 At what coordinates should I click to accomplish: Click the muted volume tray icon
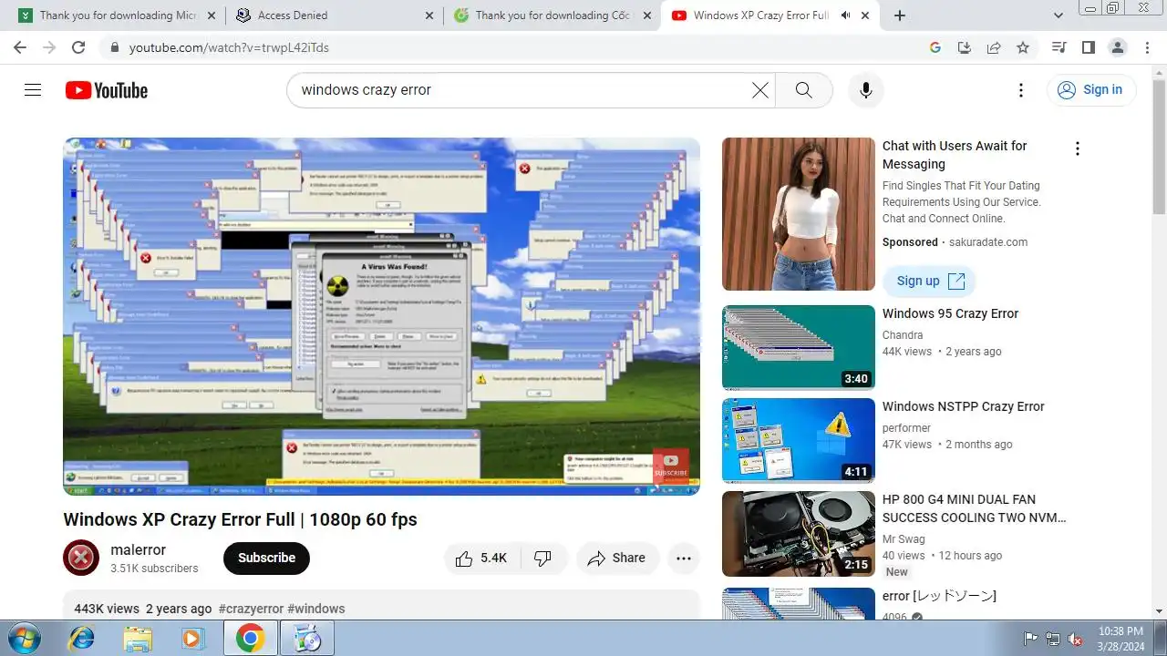point(1076,639)
